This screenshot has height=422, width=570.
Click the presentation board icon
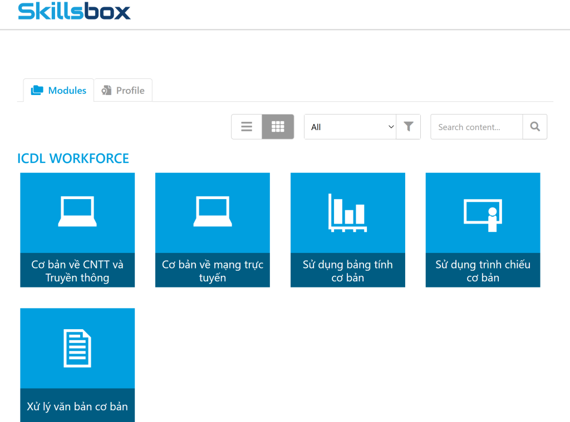(483, 215)
